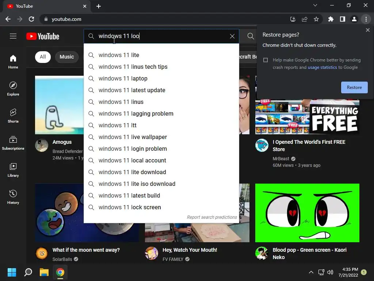Open Shorts in the sidebar

[13, 116]
